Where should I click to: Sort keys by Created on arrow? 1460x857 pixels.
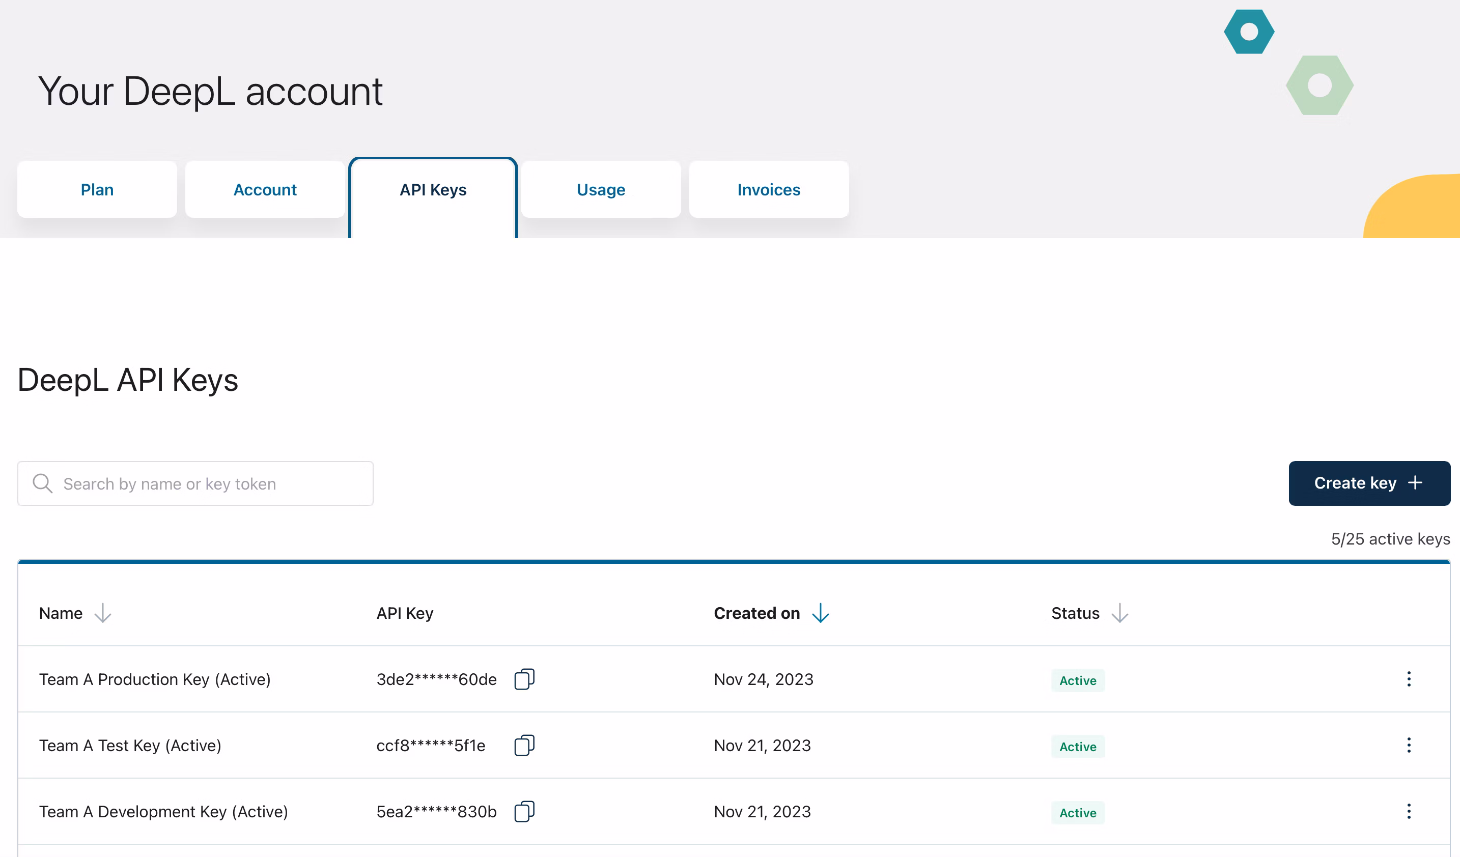[x=821, y=613]
